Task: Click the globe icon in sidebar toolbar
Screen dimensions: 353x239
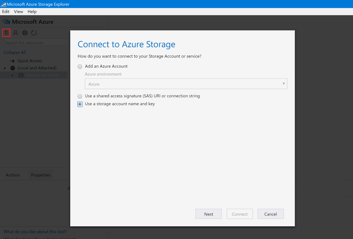Action: pyautogui.click(x=25, y=33)
